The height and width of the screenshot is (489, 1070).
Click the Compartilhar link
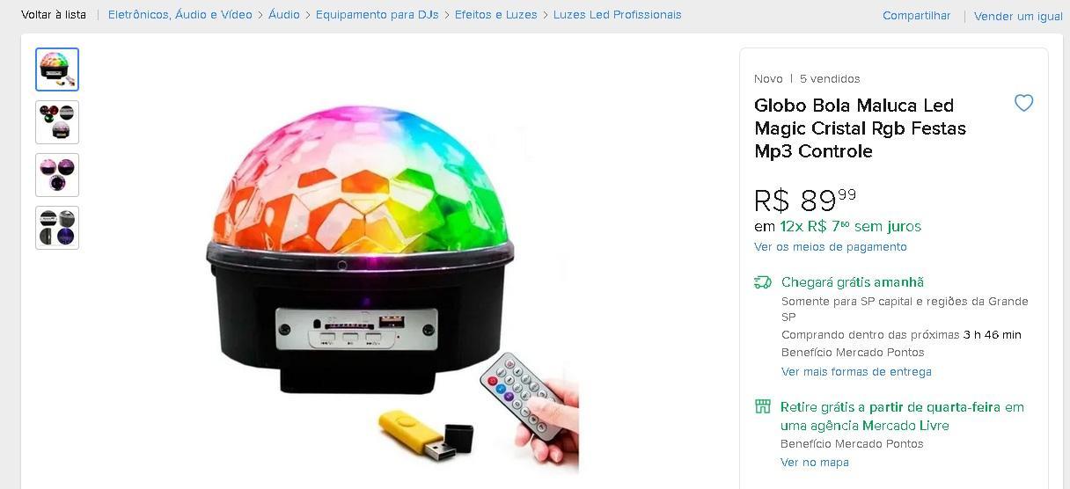917,16
